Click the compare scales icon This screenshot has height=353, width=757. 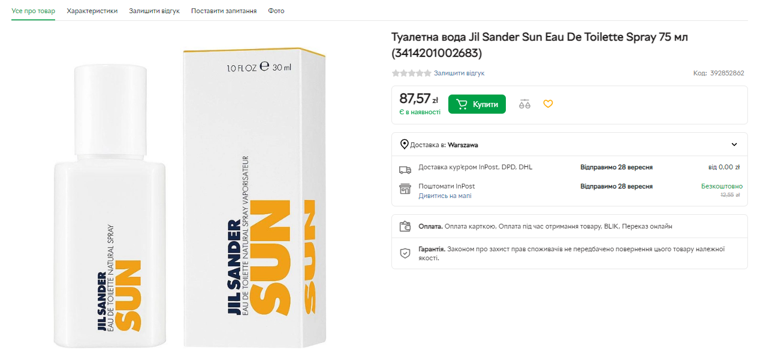click(x=524, y=104)
